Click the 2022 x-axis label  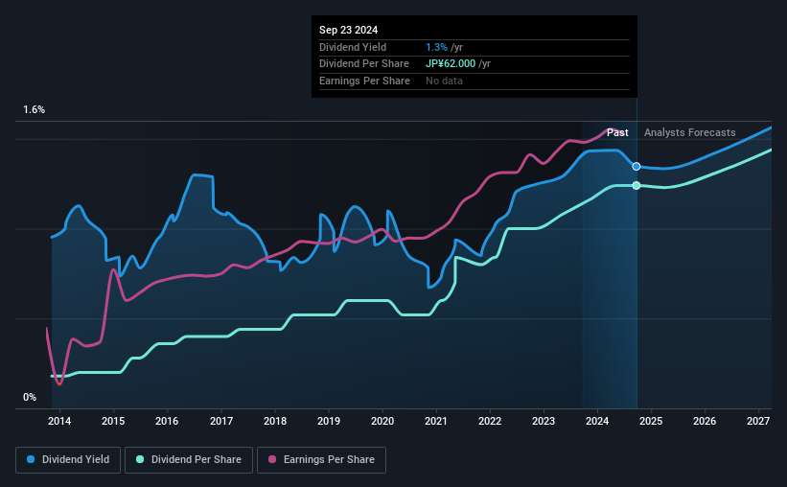[490, 421]
